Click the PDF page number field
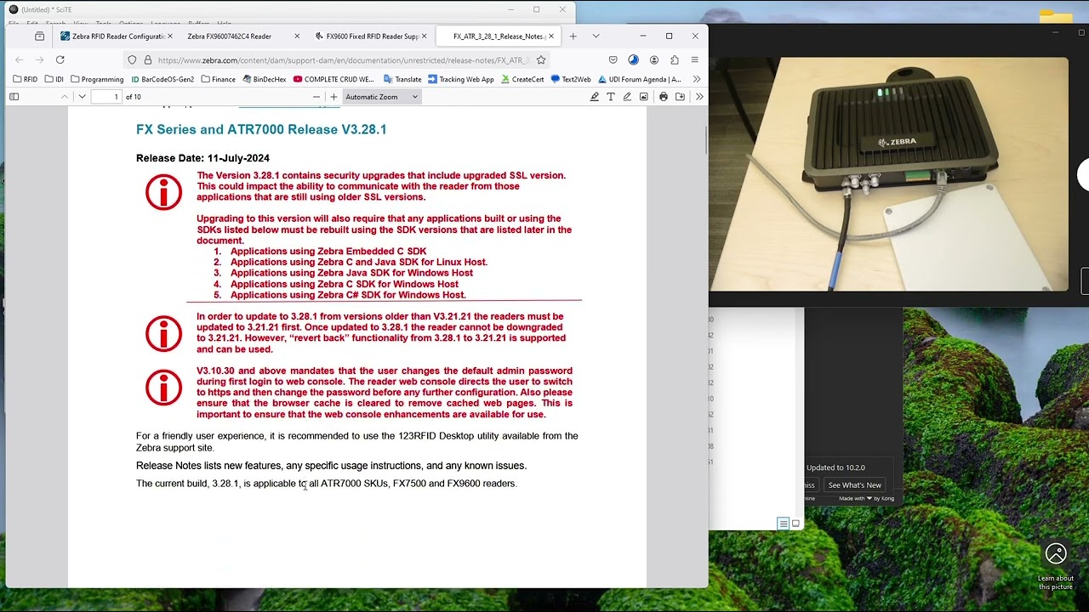The height and width of the screenshot is (612, 1089). (x=106, y=97)
